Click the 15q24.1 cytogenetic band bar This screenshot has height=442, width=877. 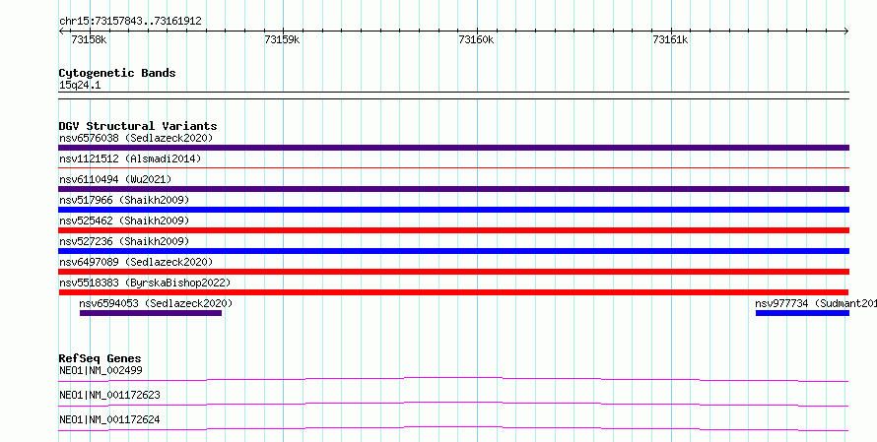(453, 95)
